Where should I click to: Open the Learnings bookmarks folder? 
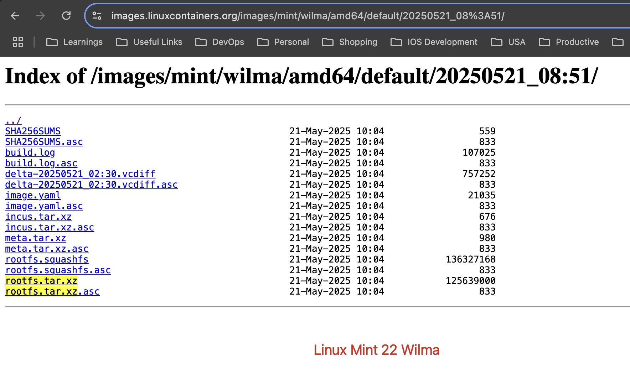coord(74,42)
